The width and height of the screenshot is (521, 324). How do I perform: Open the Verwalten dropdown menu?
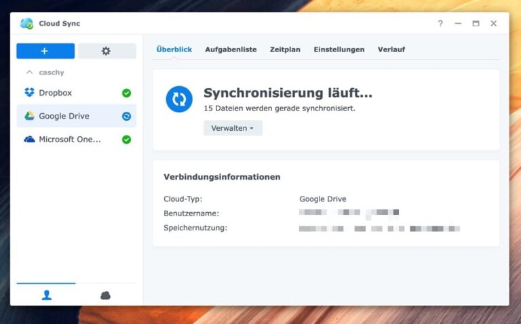[233, 128]
